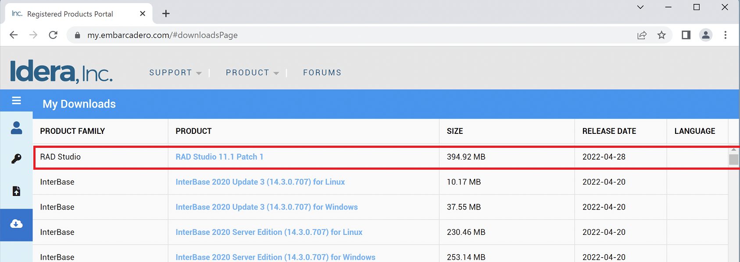The height and width of the screenshot is (262, 740).
Task: Reload the current page
Action: click(53, 35)
